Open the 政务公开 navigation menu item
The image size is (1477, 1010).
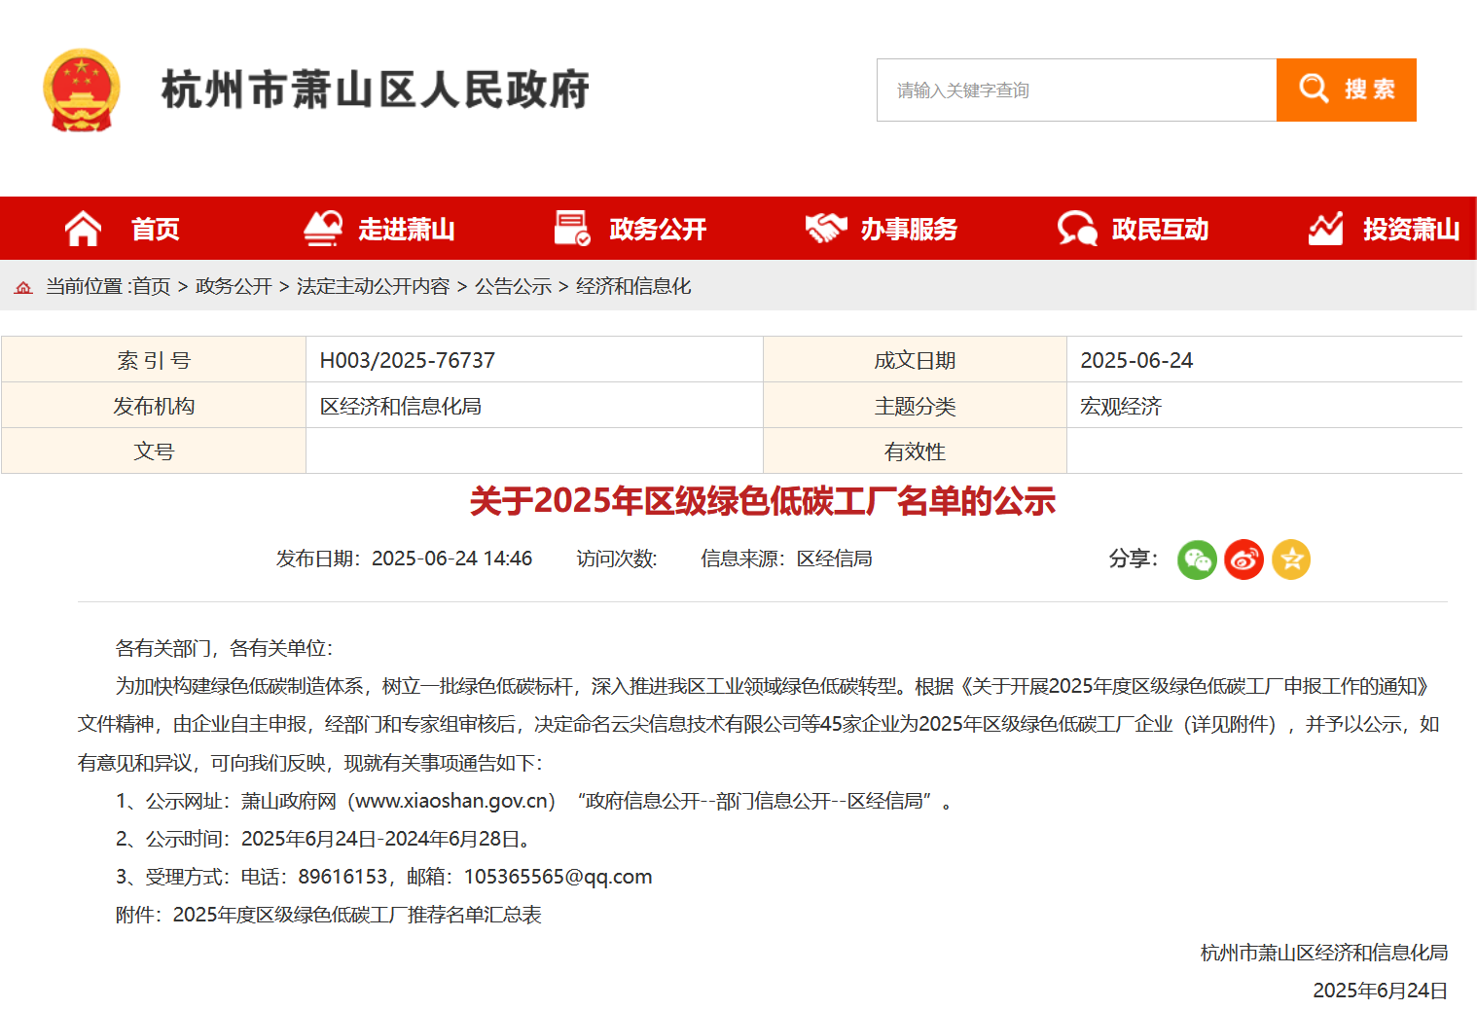coord(658,229)
